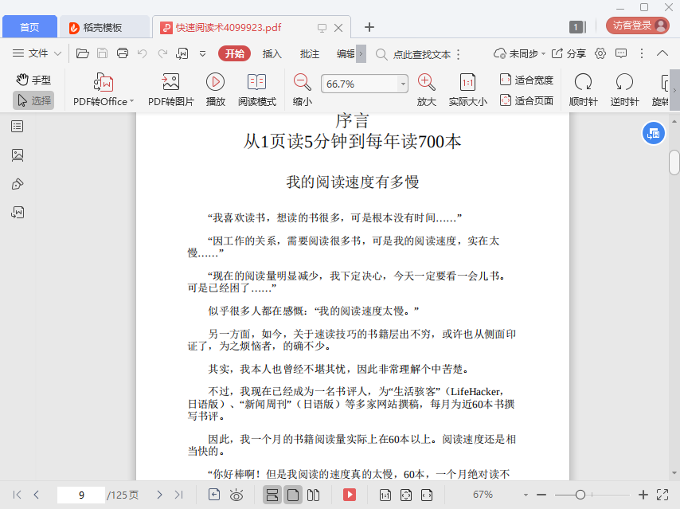The image size is (680, 509).
Task: Switch to the 批注 ribbon tab
Action: pos(309,54)
